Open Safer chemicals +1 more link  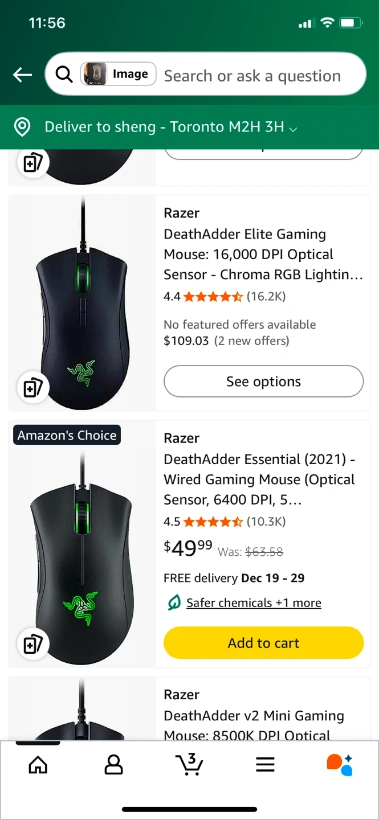coord(254,602)
